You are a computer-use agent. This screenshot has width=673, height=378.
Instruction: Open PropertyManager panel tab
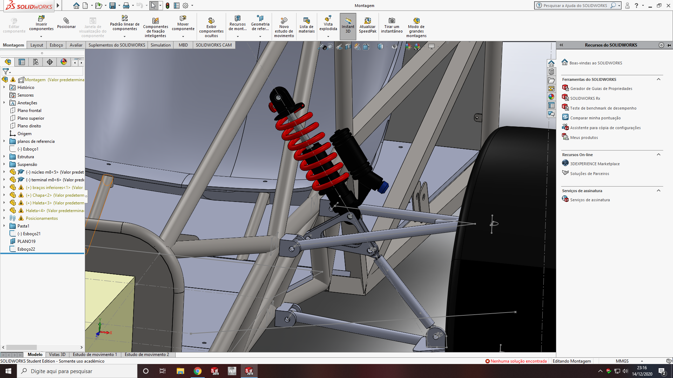(x=22, y=62)
